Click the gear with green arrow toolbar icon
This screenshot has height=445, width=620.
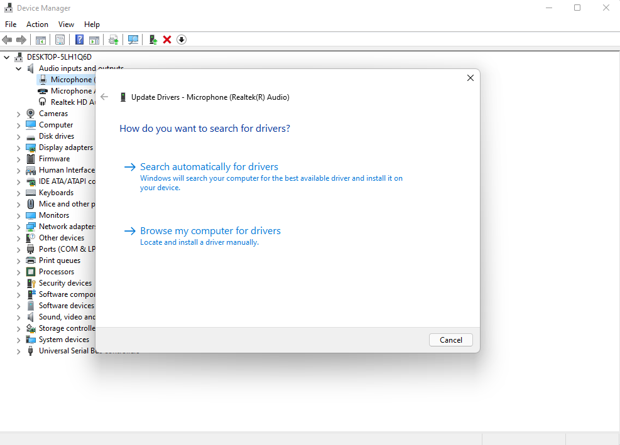point(114,40)
